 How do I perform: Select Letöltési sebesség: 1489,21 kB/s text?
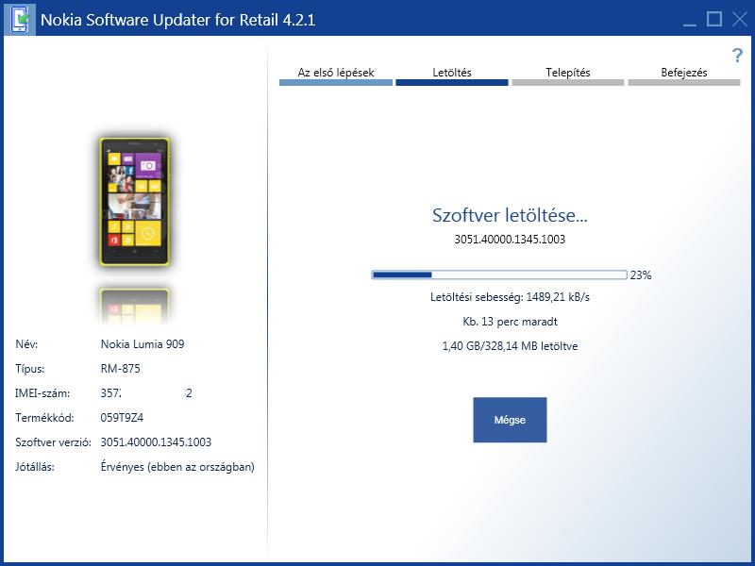tap(510, 297)
